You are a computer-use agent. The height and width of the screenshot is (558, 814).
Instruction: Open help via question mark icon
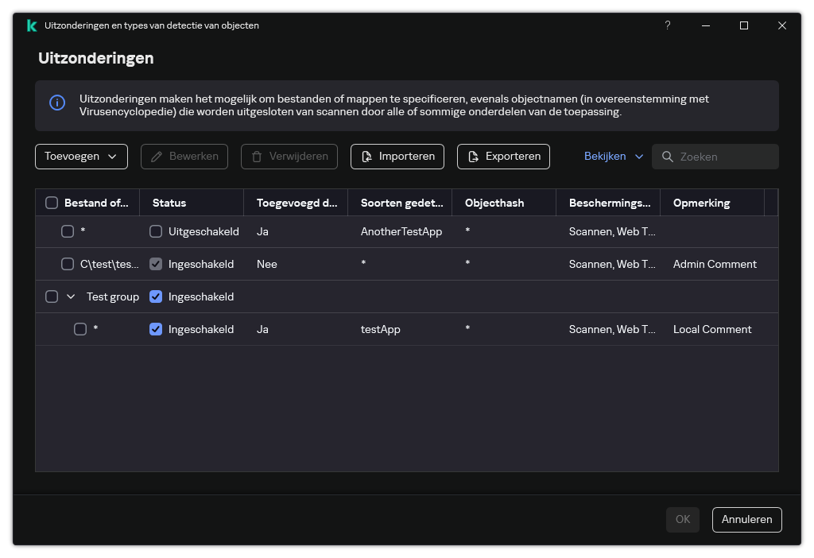click(668, 25)
